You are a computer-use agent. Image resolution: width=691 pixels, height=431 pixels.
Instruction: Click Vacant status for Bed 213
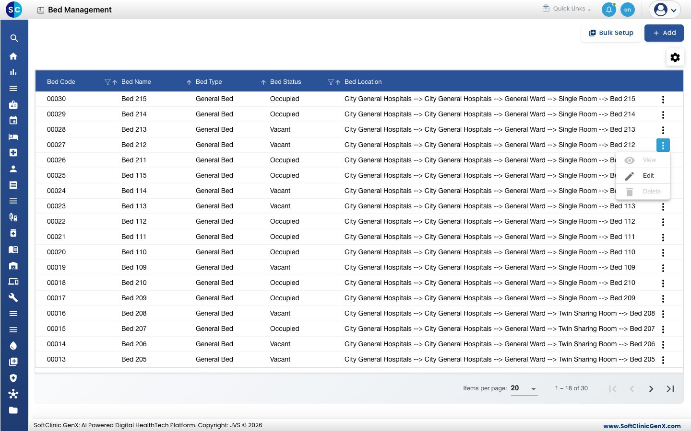click(280, 129)
